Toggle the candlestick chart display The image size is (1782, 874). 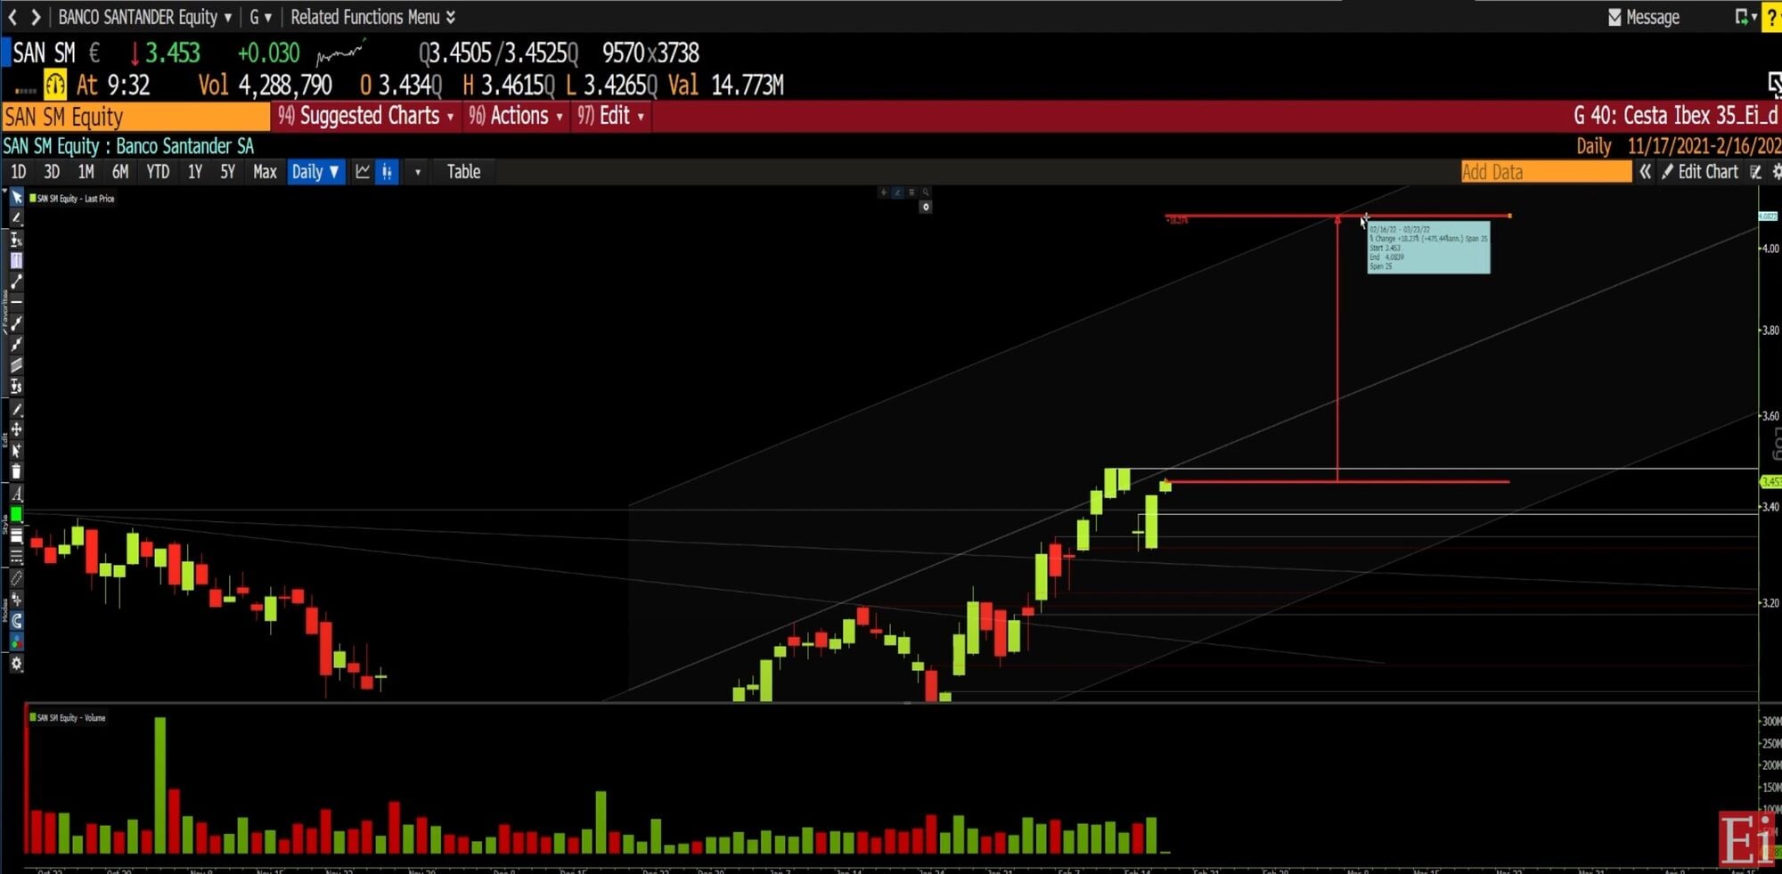pos(387,172)
